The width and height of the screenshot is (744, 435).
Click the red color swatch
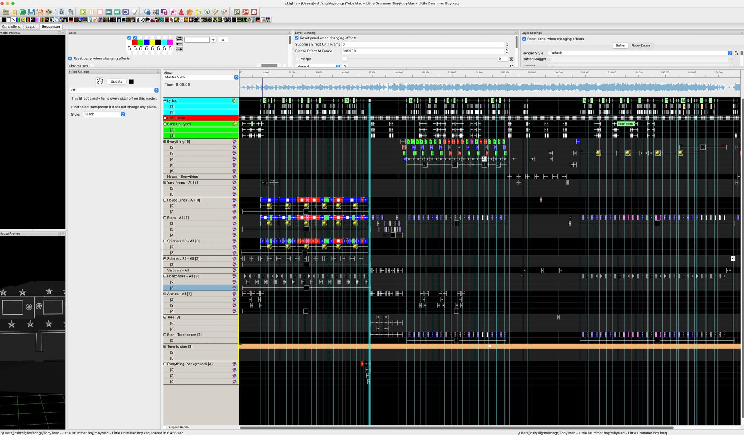click(135, 43)
